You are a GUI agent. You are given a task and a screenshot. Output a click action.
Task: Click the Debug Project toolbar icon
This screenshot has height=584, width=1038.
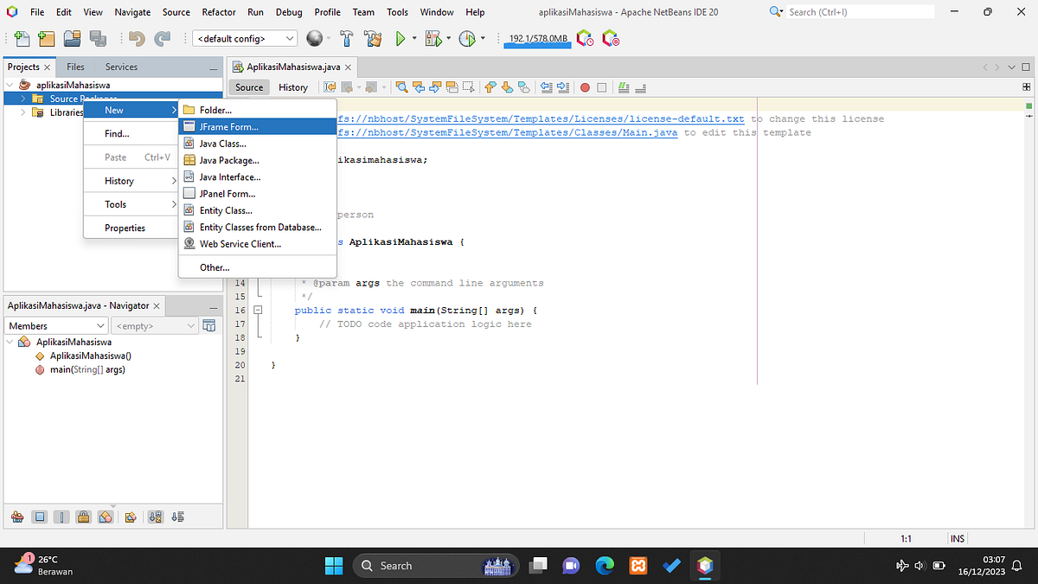coord(433,39)
